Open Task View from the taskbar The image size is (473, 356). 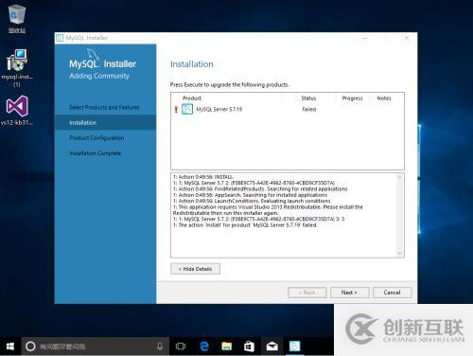181,347
